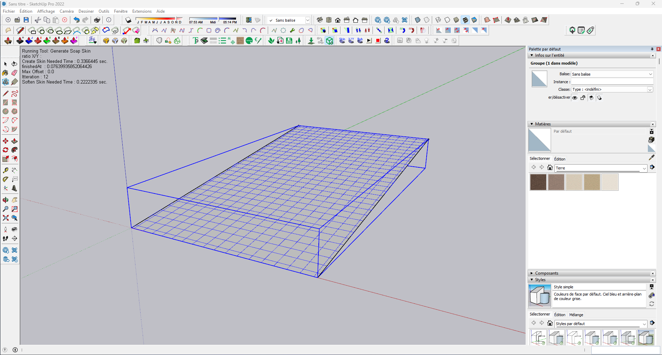Click the Instance name input field

tap(612, 82)
